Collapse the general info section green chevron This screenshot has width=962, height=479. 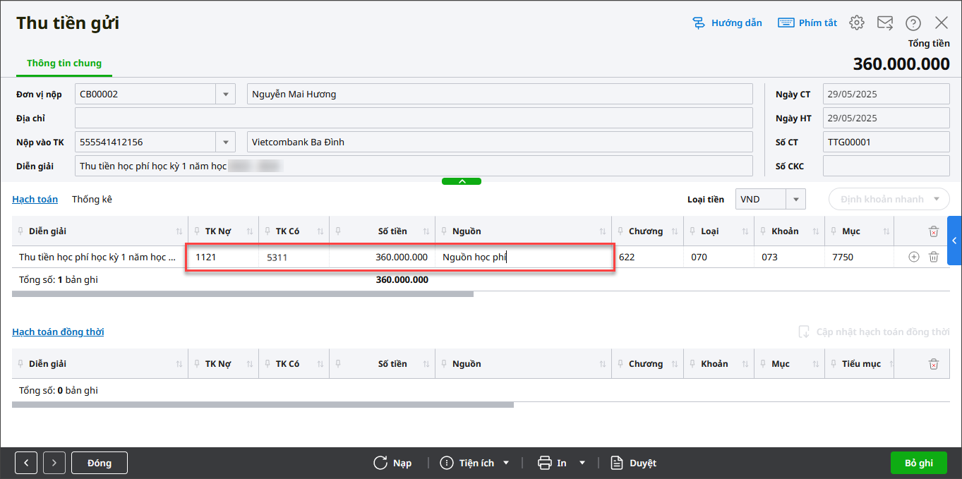(462, 181)
